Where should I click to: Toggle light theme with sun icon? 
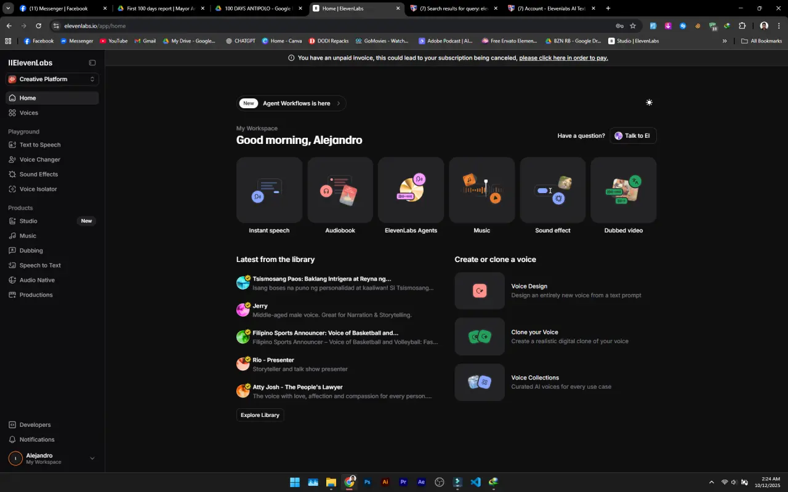pyautogui.click(x=649, y=103)
